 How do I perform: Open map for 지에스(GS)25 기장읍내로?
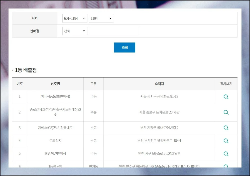coord(226,128)
